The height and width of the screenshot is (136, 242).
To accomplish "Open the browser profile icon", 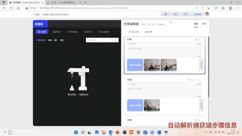I will (230, 8).
